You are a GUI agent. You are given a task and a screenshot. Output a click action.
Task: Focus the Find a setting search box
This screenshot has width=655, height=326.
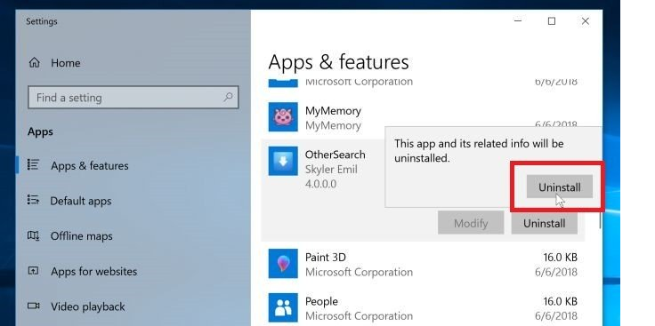click(133, 98)
